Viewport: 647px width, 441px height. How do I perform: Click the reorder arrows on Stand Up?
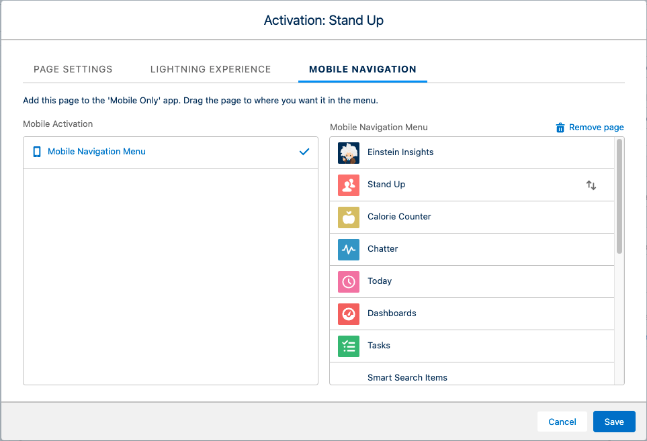(591, 185)
